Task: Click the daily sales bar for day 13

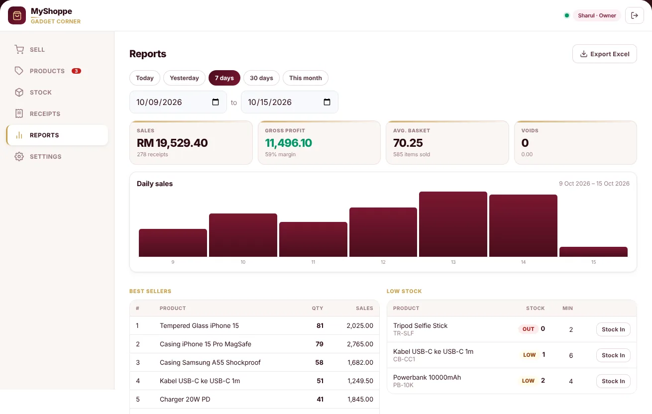Action: tap(453, 224)
